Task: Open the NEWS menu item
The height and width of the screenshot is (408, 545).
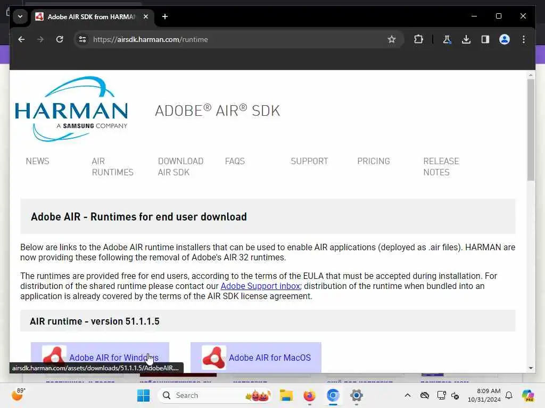Action: tap(38, 161)
